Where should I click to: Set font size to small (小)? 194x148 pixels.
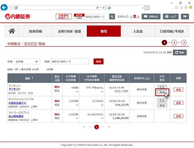(131, 17)
